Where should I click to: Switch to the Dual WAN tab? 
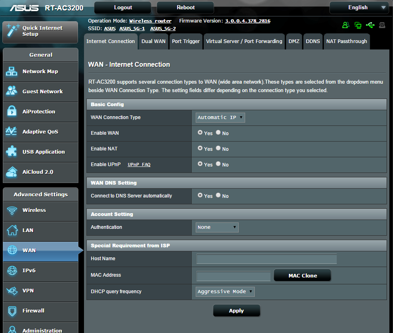tap(154, 41)
